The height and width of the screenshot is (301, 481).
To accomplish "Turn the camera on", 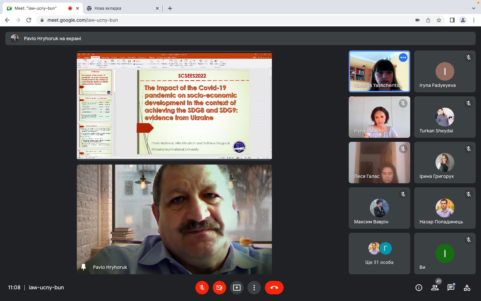I will [x=219, y=288].
